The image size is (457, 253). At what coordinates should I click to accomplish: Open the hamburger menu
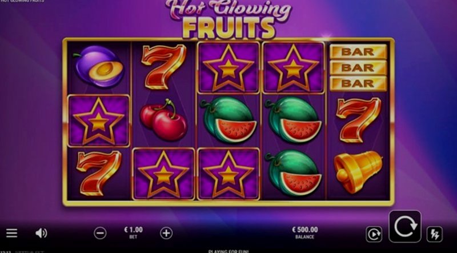11,233
